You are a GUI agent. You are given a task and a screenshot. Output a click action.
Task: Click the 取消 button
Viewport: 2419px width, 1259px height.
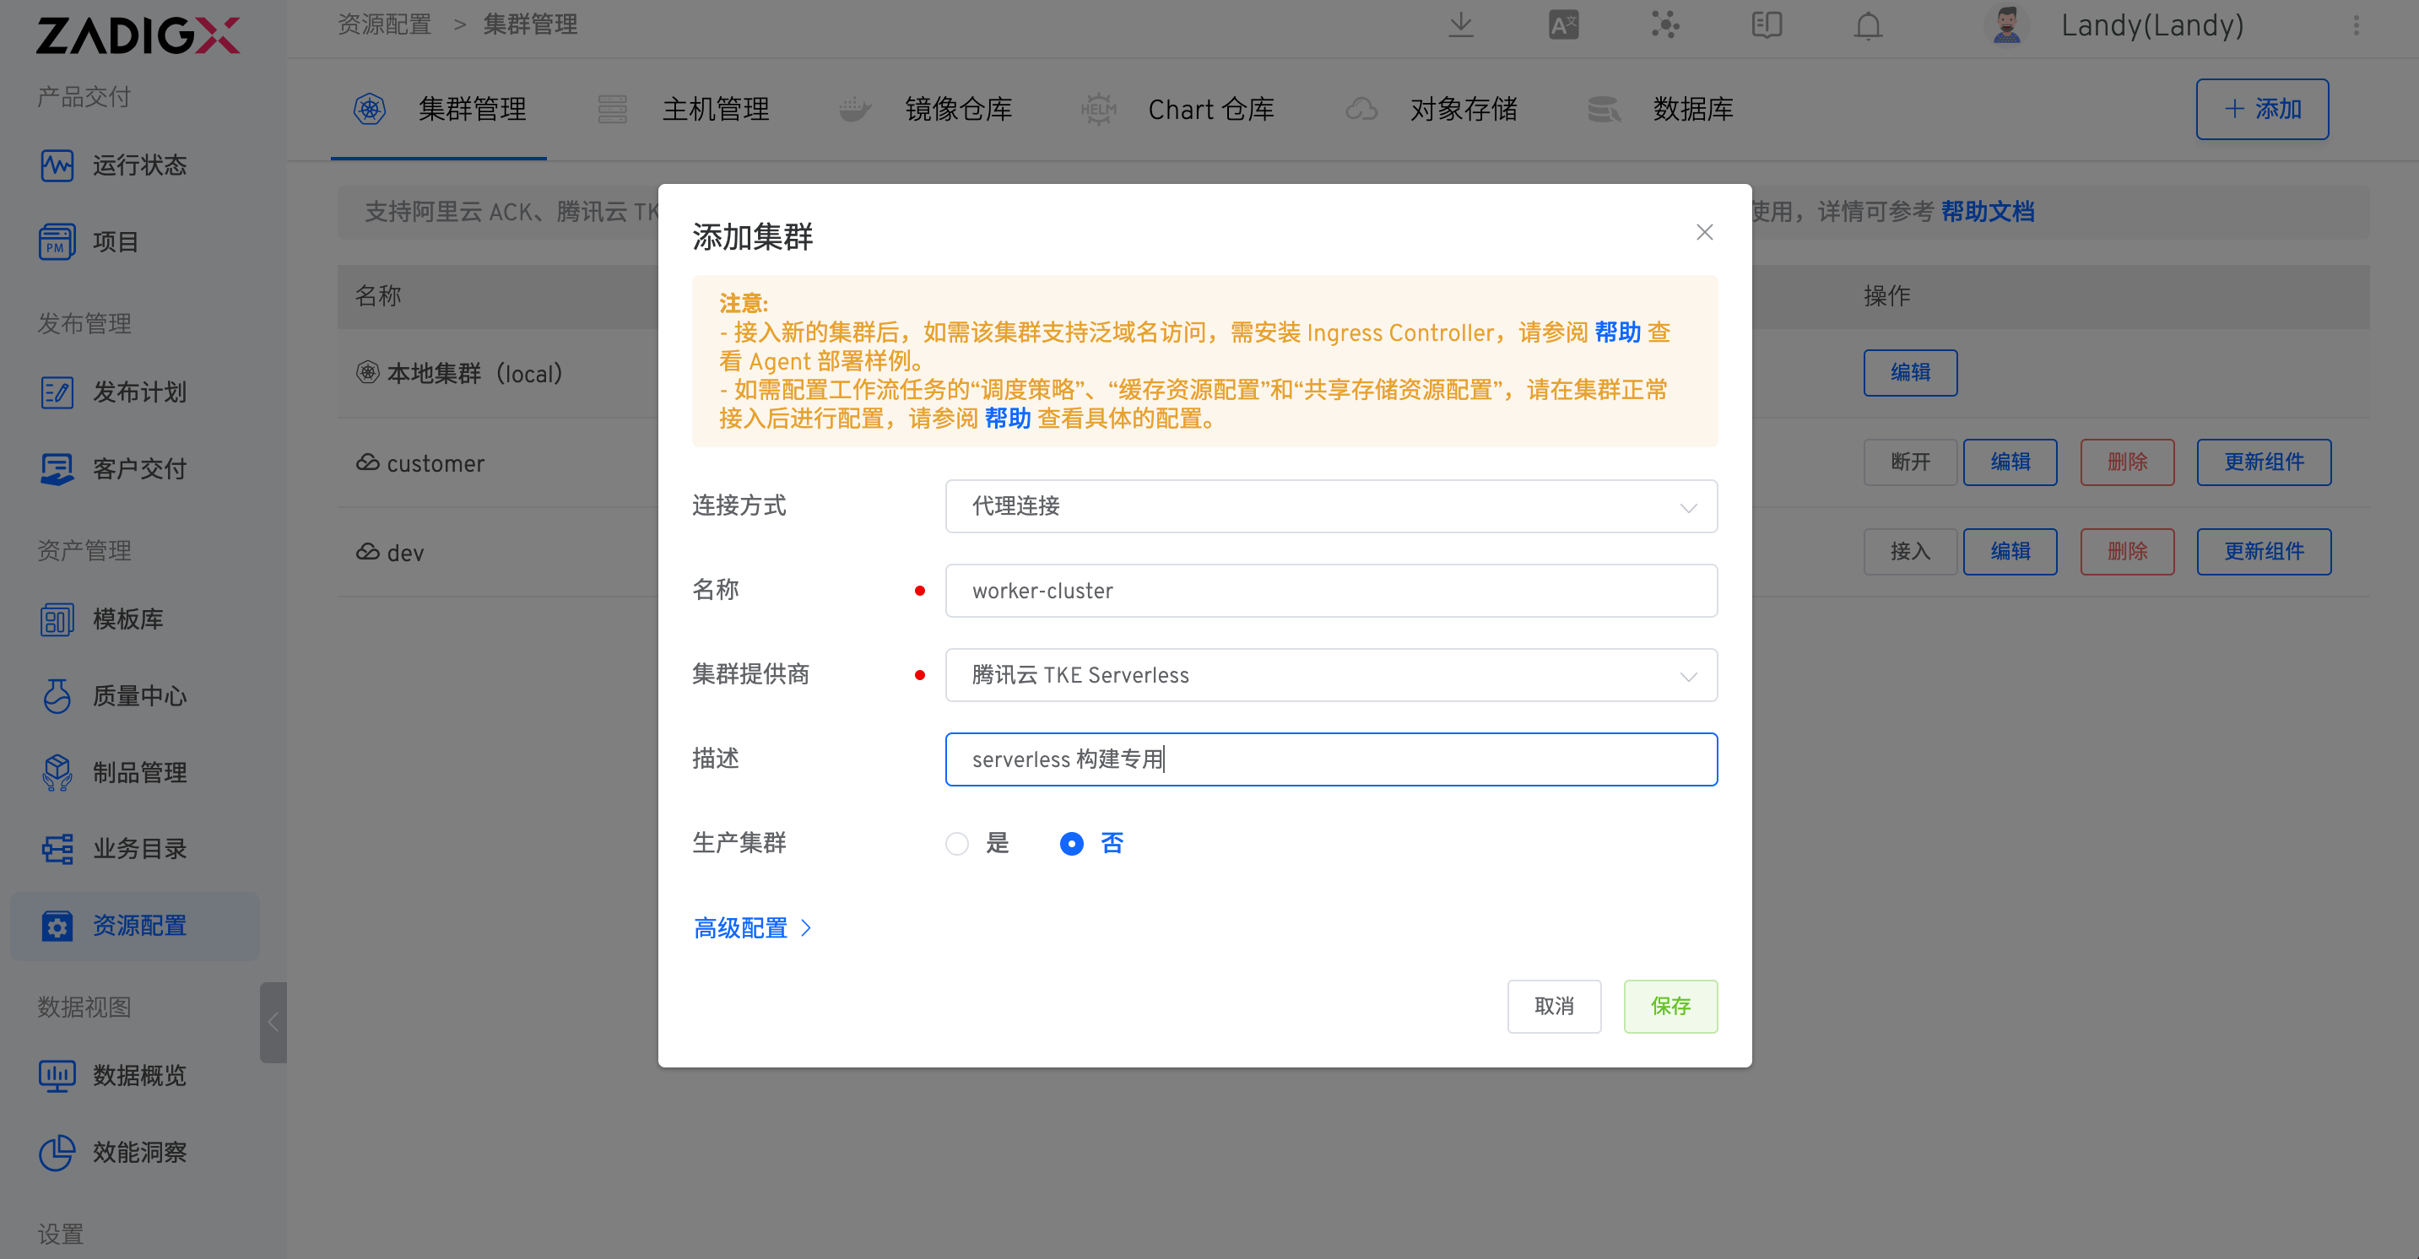[x=1554, y=1007]
